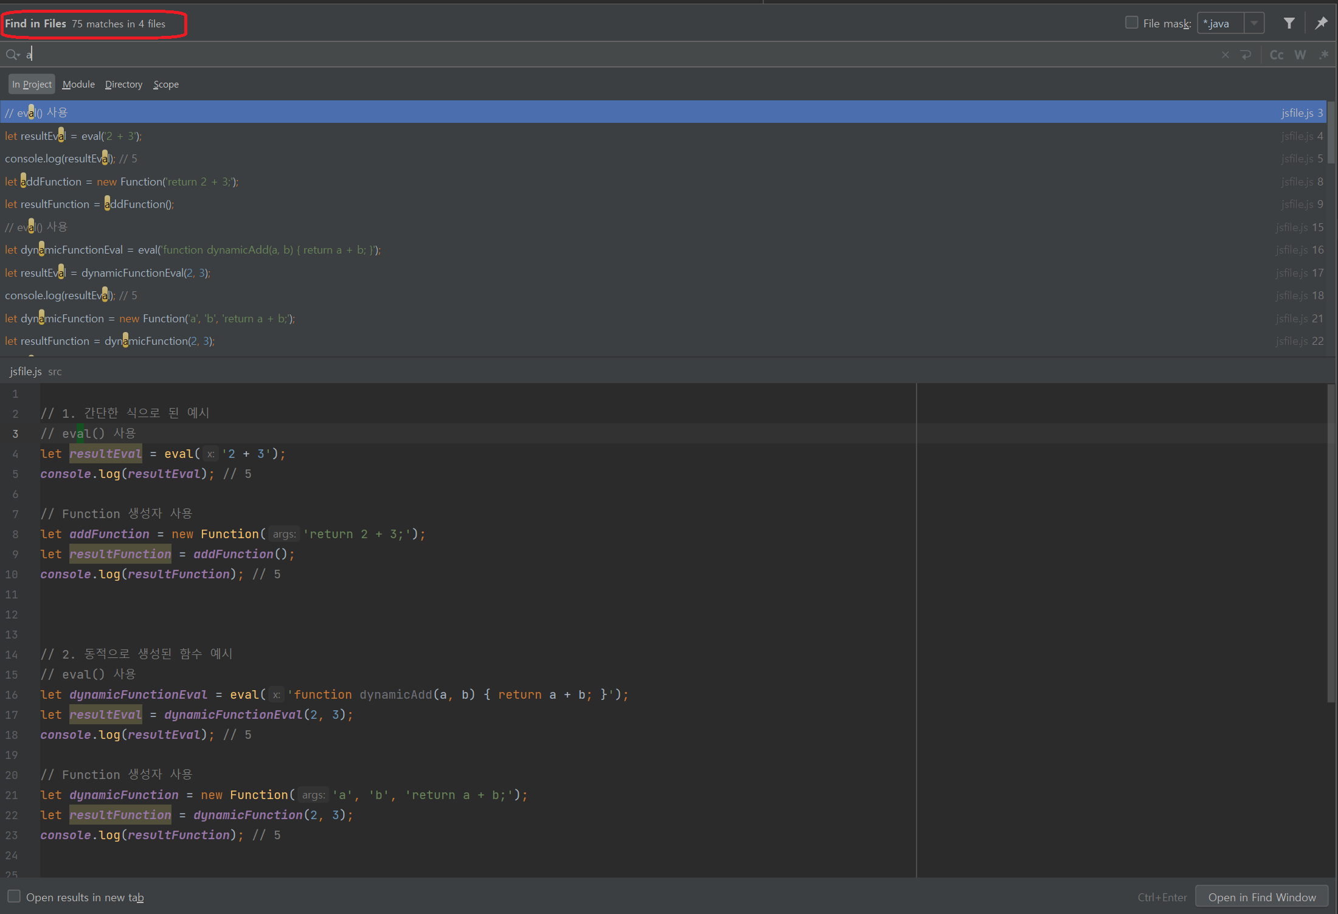The height and width of the screenshot is (914, 1338).
Task: Pin the Find in Files window
Action: (x=1321, y=24)
